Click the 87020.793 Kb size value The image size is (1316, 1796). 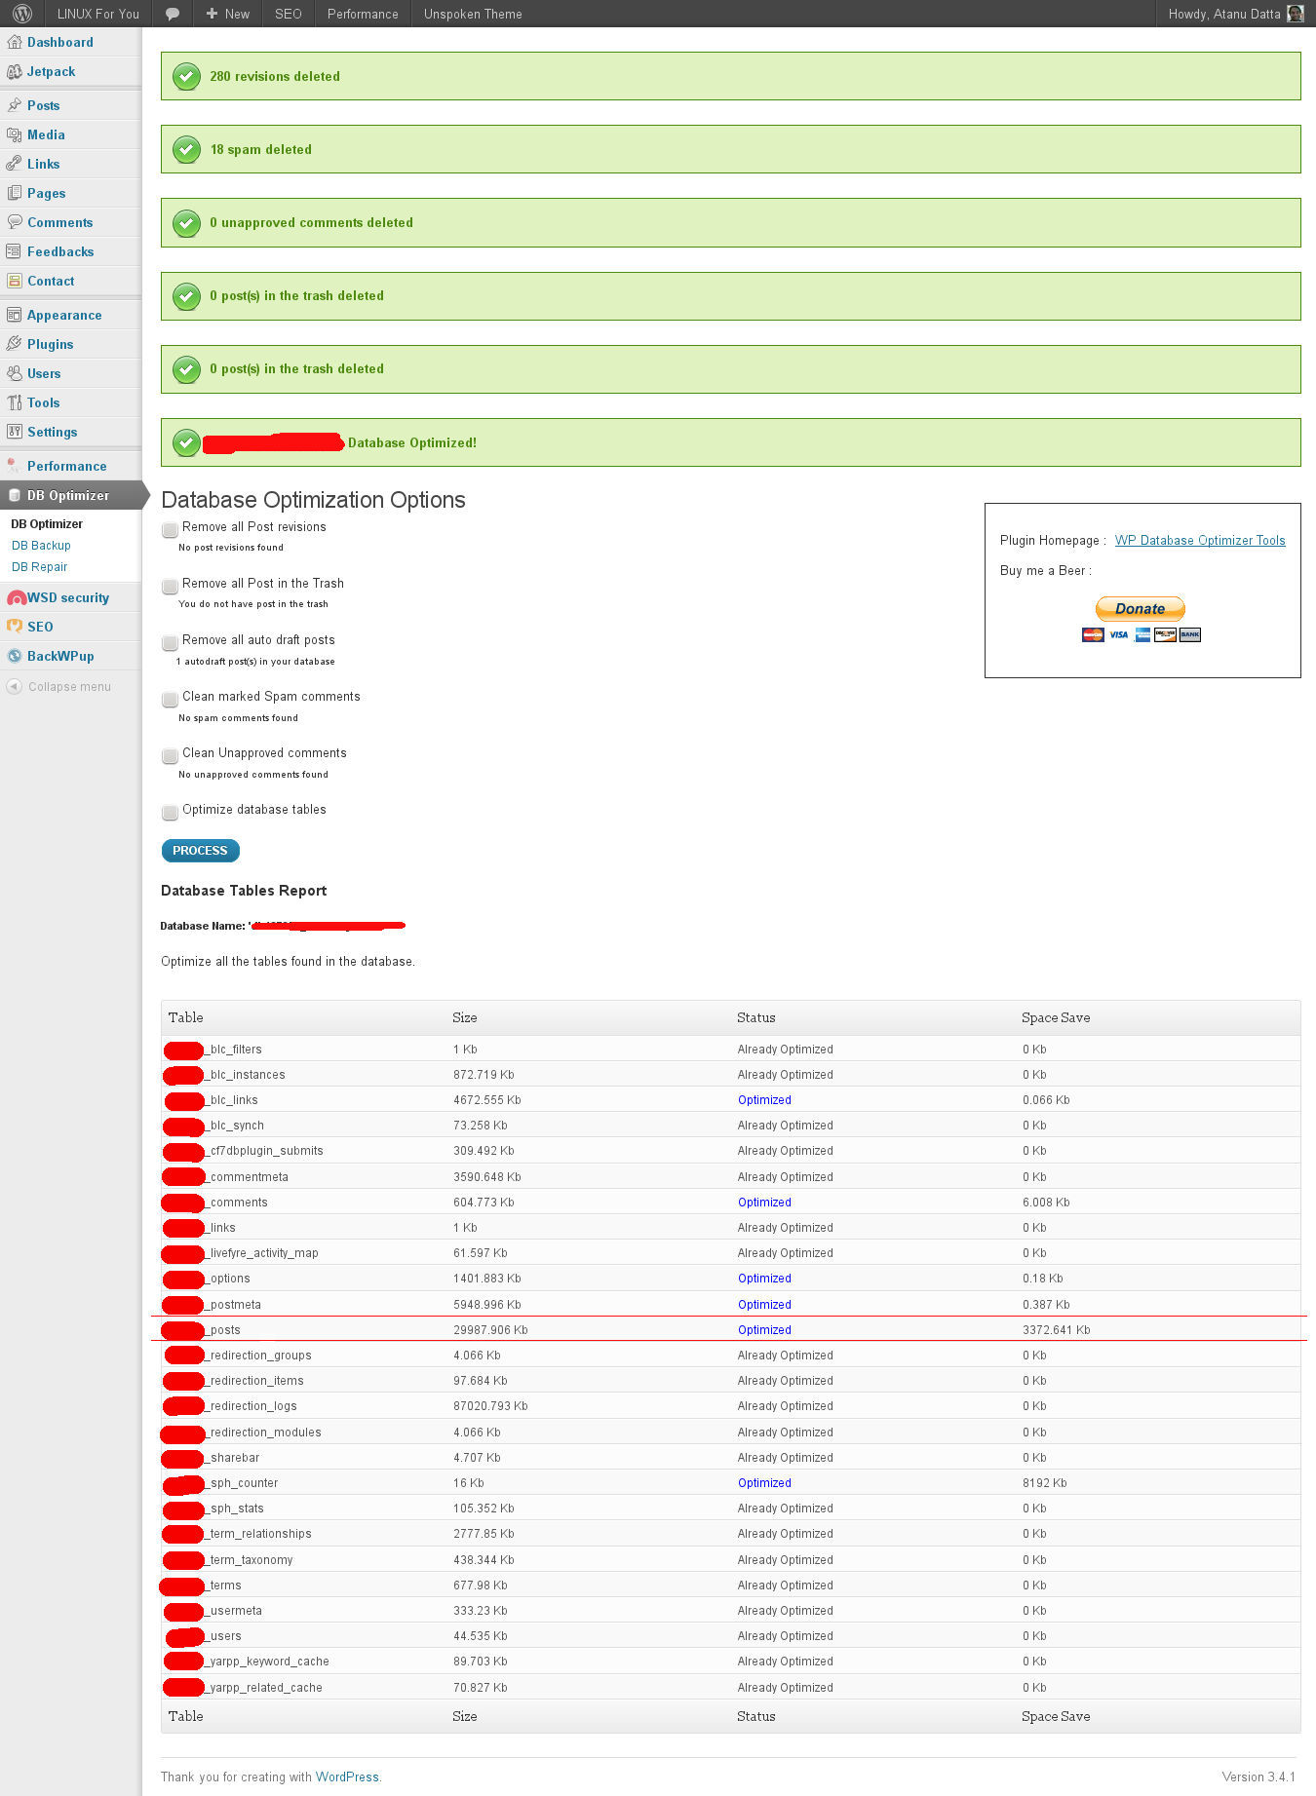490,1406
